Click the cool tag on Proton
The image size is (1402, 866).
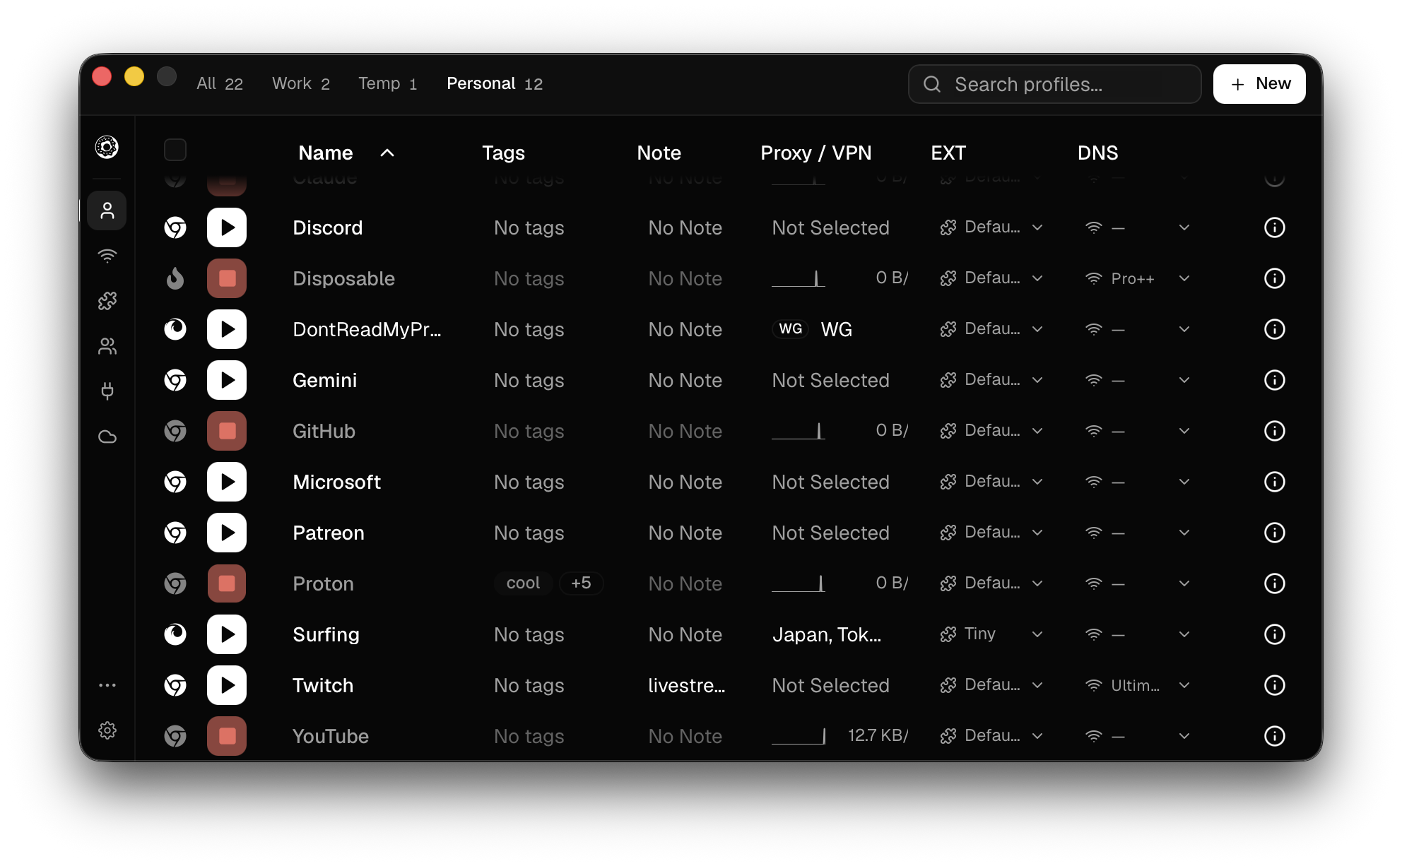[x=523, y=583]
